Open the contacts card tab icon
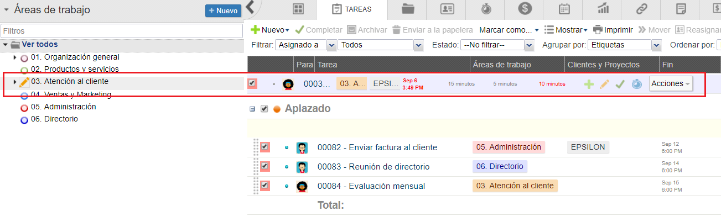The height and width of the screenshot is (222, 721). (x=447, y=9)
